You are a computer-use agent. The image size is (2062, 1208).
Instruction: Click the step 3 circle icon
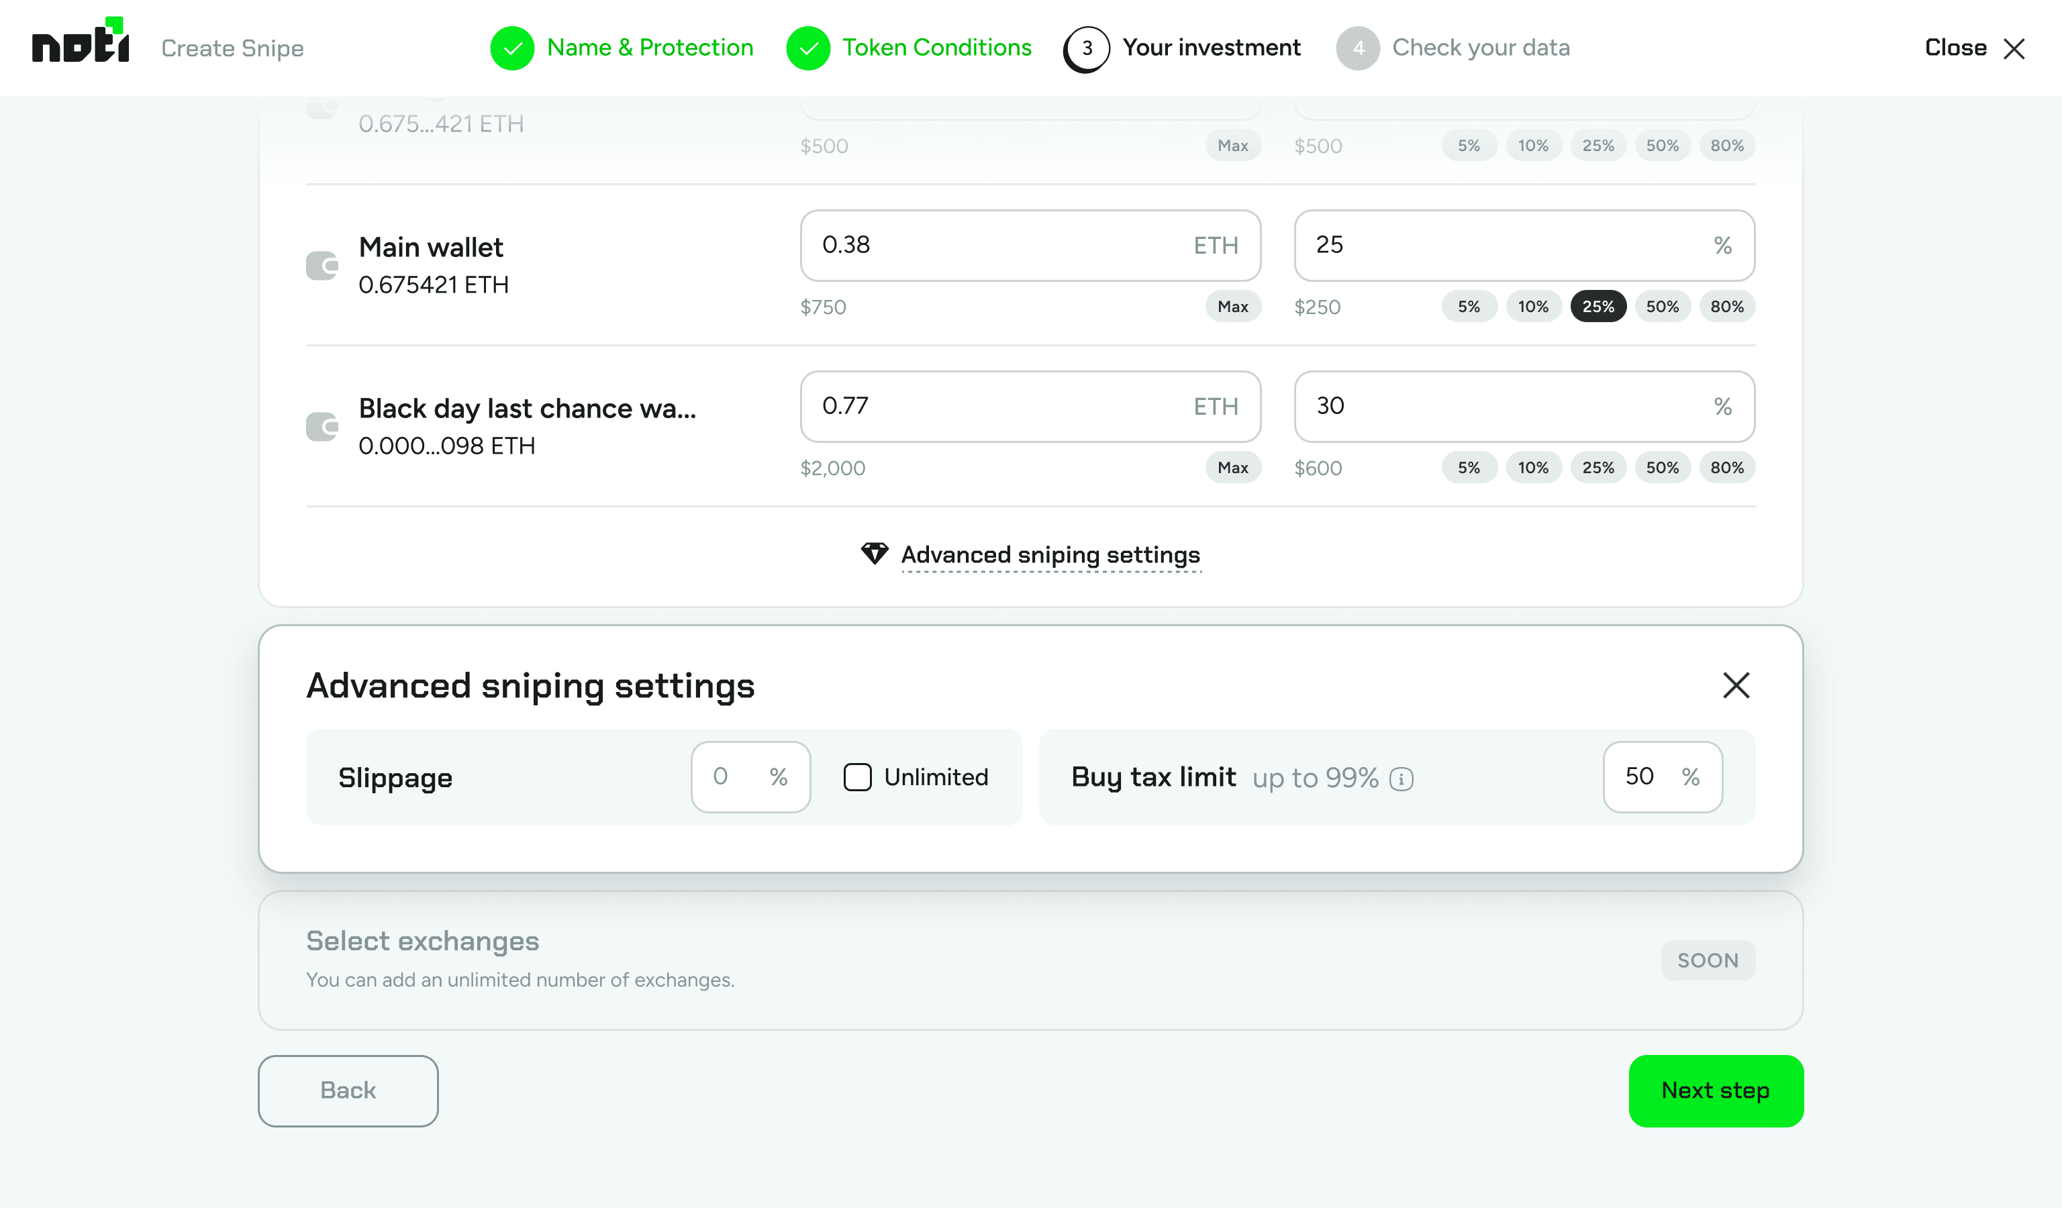click(1087, 48)
